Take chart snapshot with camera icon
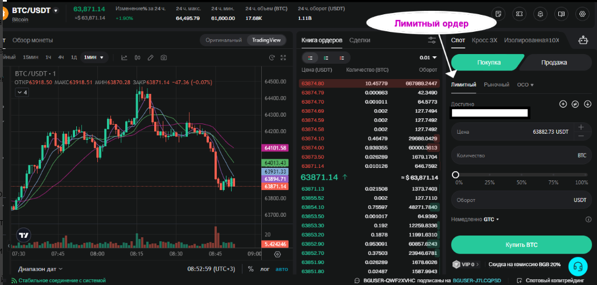The image size is (597, 285). pyautogui.click(x=164, y=57)
